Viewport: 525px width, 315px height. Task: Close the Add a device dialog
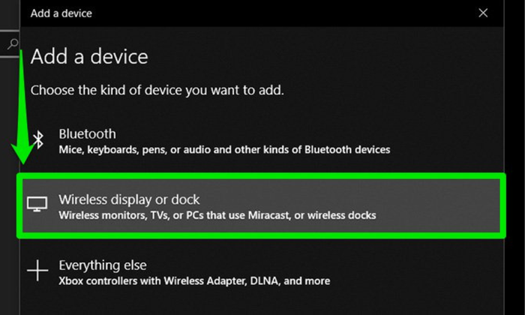point(484,13)
